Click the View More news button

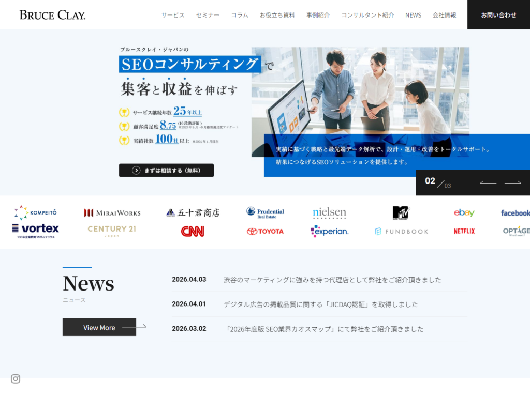coord(99,327)
